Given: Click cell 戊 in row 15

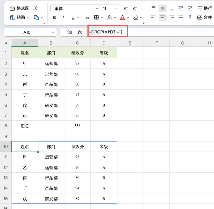Looking at the screenshot, I should coord(25,199).
